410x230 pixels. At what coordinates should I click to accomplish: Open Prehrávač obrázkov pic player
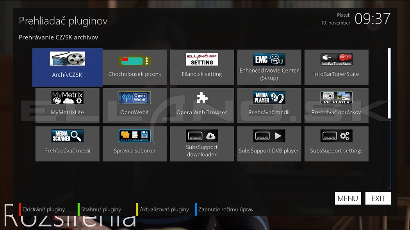click(x=336, y=105)
